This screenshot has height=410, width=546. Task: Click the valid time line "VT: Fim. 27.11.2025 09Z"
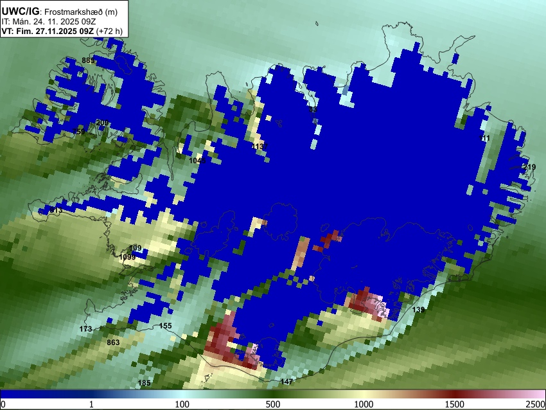pos(48,31)
